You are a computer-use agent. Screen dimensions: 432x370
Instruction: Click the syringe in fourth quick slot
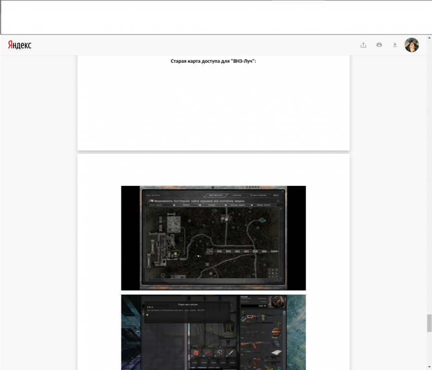[231, 352]
